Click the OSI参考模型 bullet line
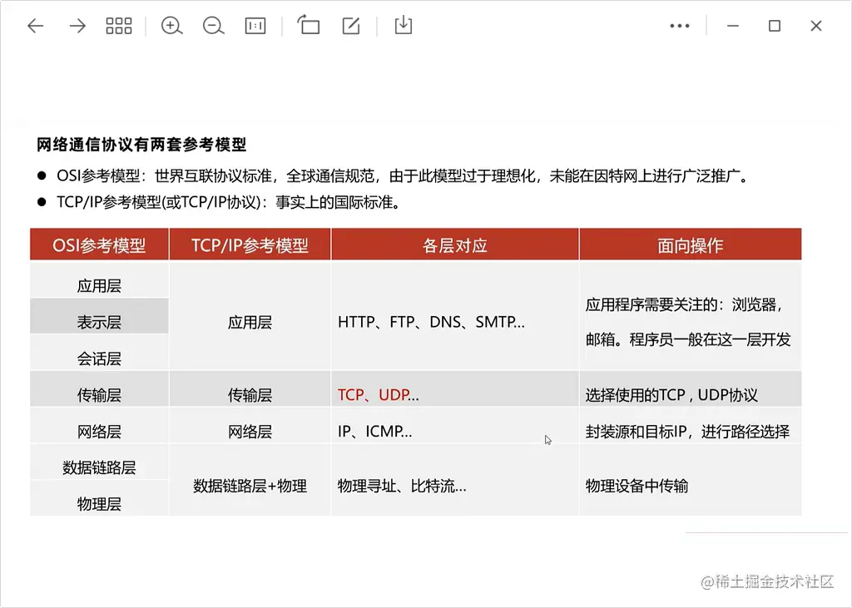Viewport: 852px width, 608px height. pyautogui.click(x=394, y=176)
